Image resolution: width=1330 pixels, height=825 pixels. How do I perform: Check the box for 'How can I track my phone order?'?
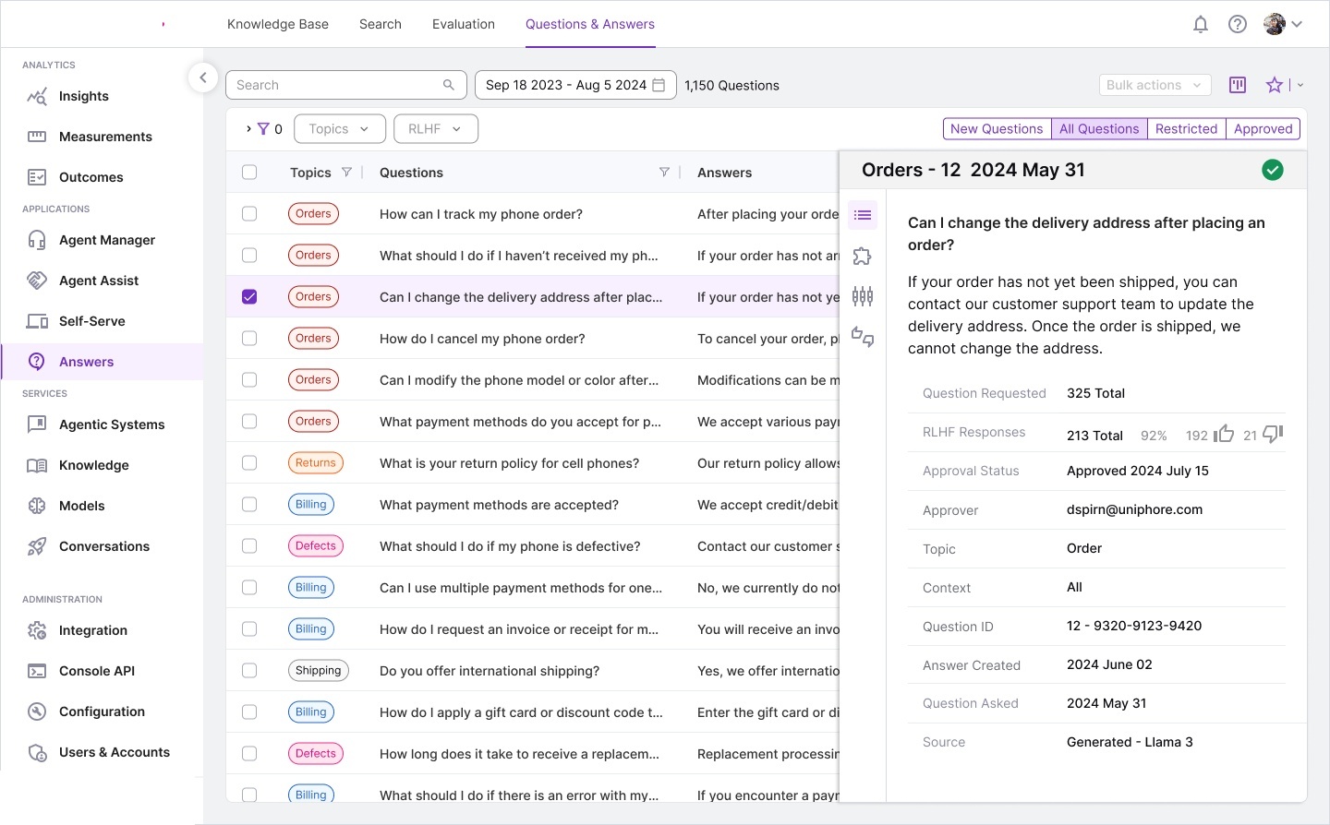249,214
